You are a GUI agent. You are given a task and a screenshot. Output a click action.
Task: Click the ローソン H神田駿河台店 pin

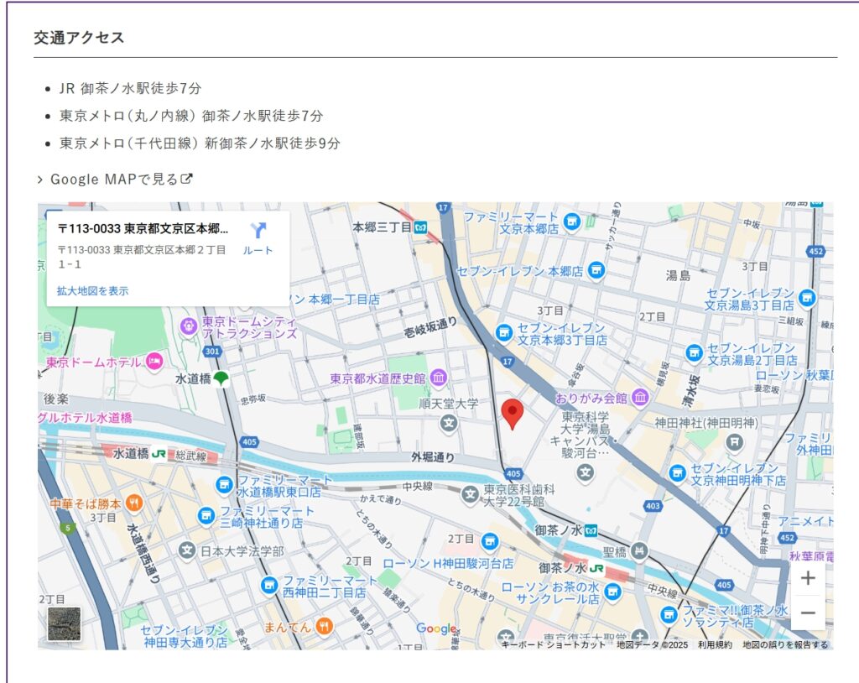490,541
